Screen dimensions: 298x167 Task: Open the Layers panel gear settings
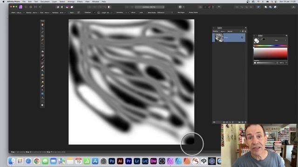click(x=243, y=32)
